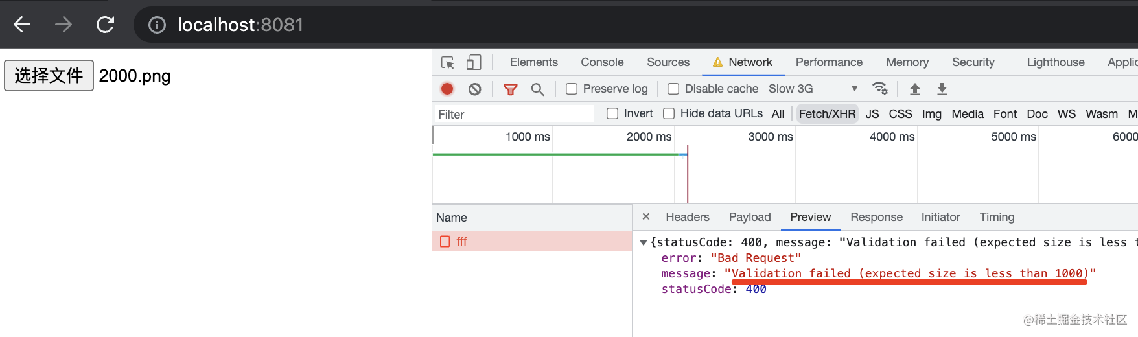Screen dimensions: 1138x337
Task: Toggle the network filter funnel icon
Action: pos(511,89)
